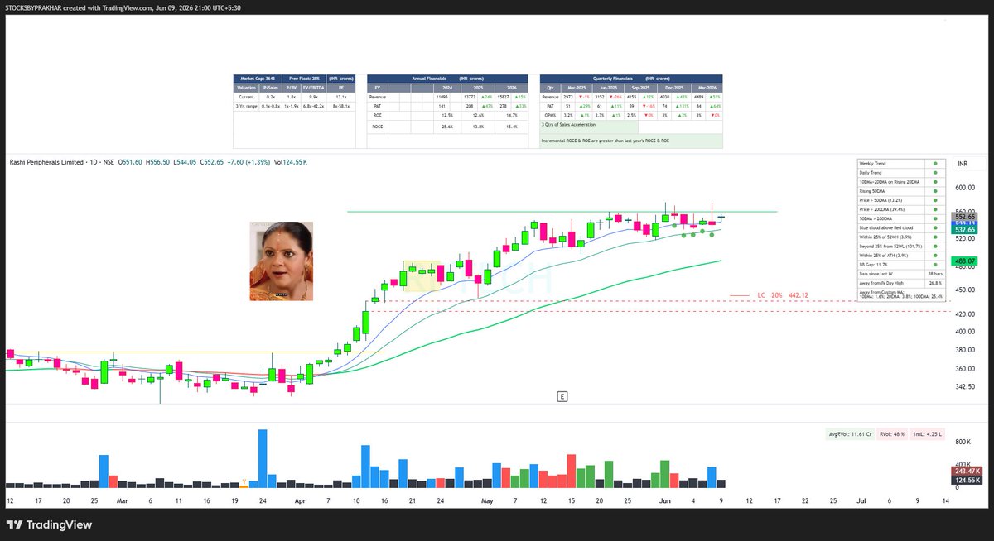Image resolution: width=994 pixels, height=541 pixels.
Task: Click the 'Price > 200DMA (39.4%)' row
Action: click(x=901, y=209)
